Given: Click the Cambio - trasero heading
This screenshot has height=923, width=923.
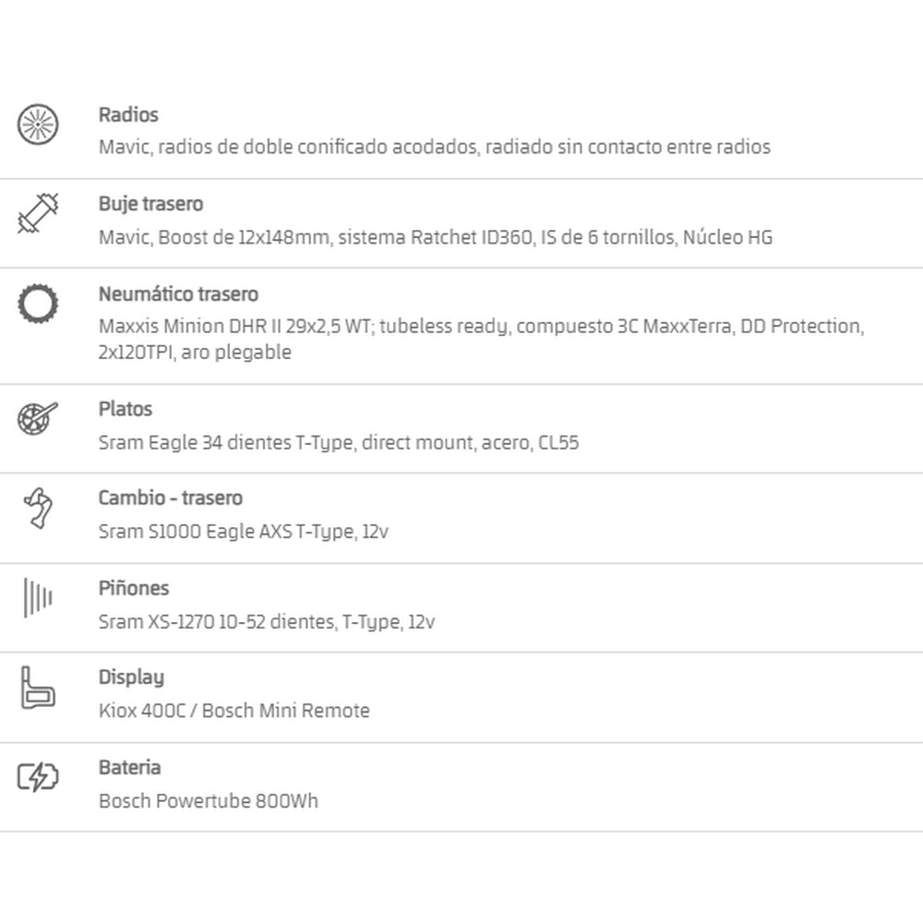Looking at the screenshot, I should pyautogui.click(x=170, y=498).
